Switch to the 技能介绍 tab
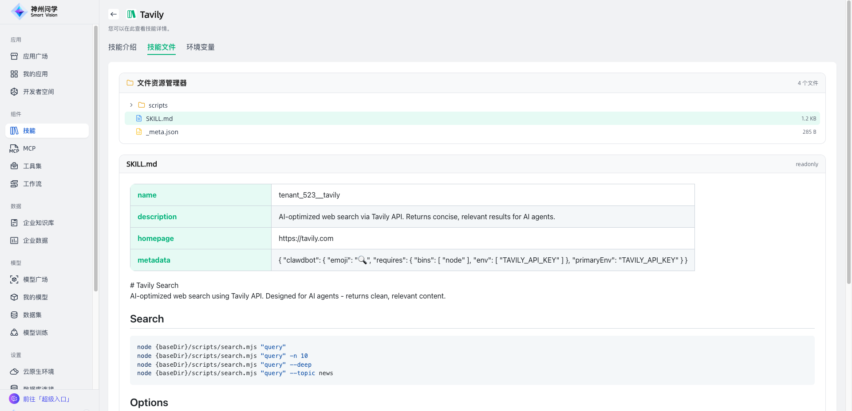This screenshot has height=411, width=852. coord(122,47)
